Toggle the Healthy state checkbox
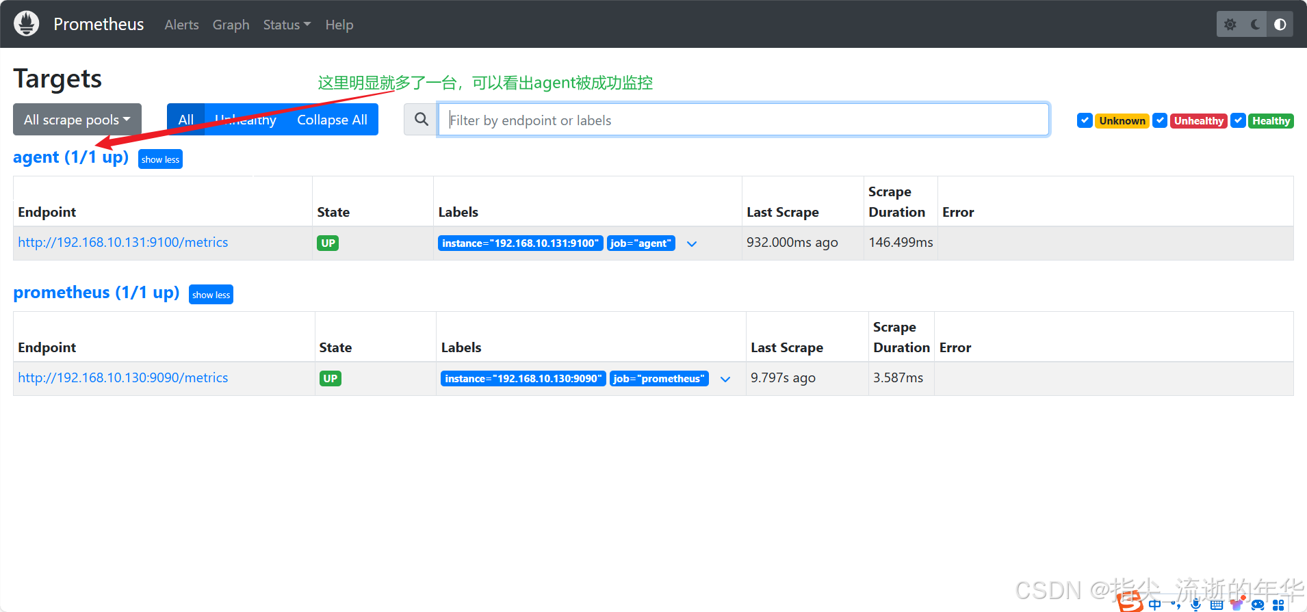This screenshot has height=612, width=1307. coord(1238,120)
